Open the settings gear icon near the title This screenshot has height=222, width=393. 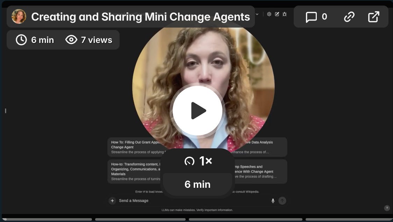click(x=269, y=14)
